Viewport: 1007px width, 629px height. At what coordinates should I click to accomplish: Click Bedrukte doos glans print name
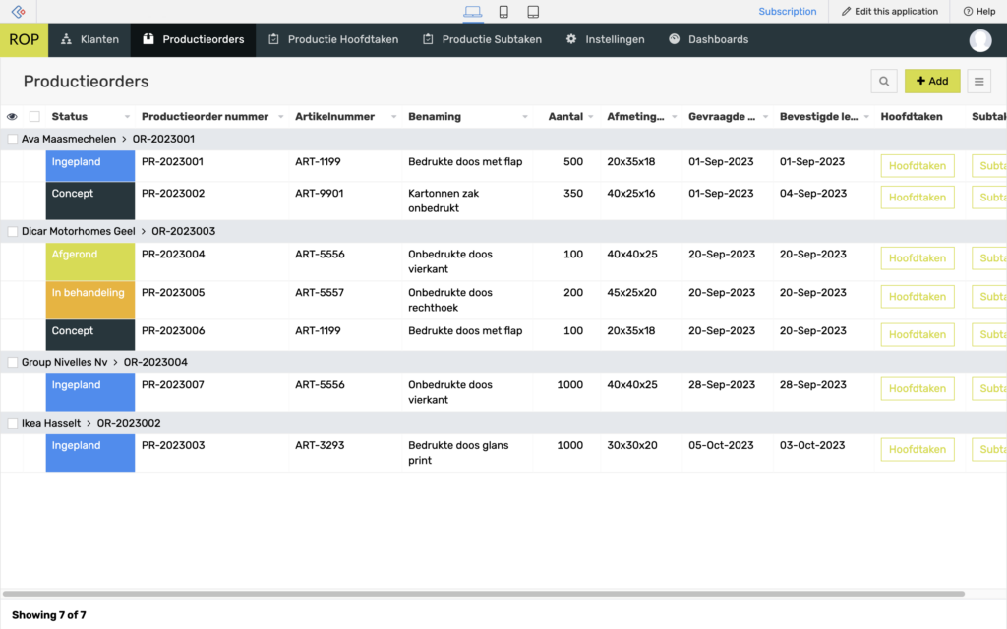point(458,453)
